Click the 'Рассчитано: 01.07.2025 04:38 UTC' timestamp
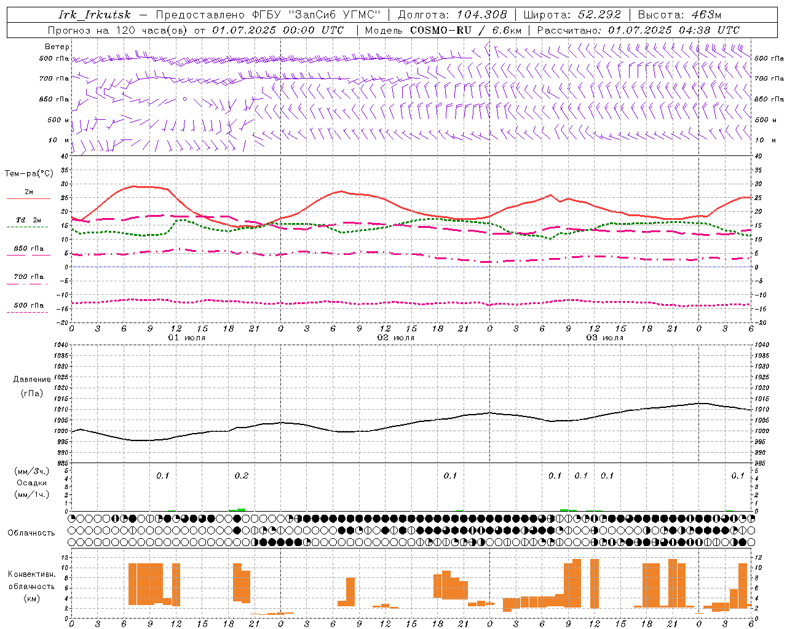The image size is (787, 629). (638, 30)
